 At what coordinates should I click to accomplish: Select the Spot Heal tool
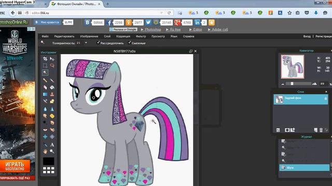[x=52, y=130]
